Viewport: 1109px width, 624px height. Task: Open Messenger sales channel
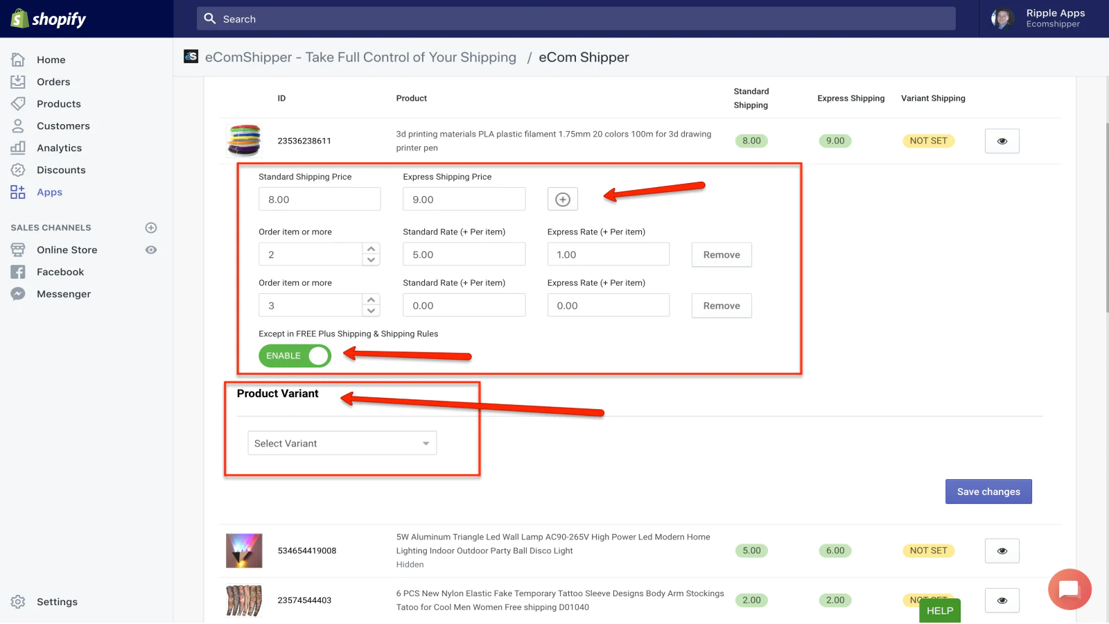[x=64, y=294]
